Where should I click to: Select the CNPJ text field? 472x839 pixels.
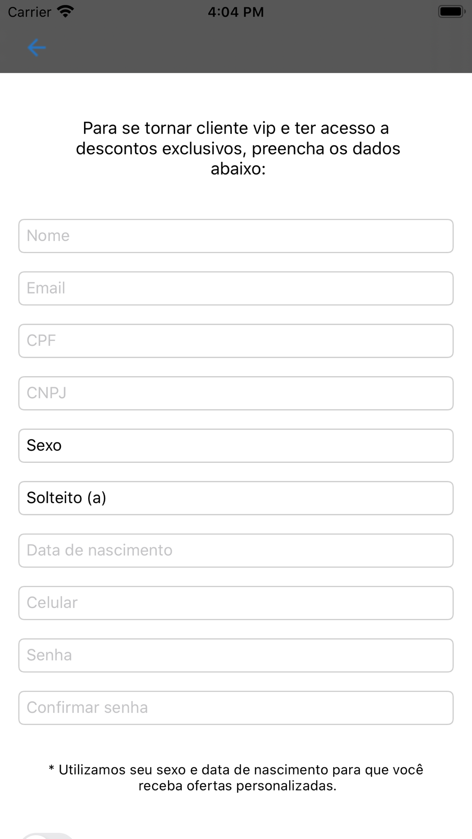coord(236,393)
